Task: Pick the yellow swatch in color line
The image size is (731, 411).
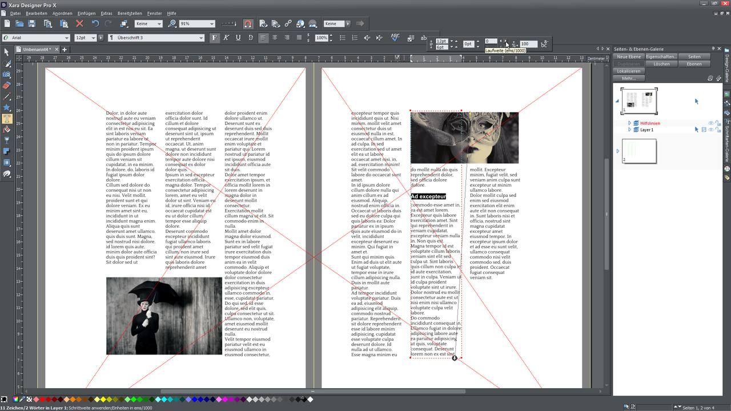Action: point(103,400)
